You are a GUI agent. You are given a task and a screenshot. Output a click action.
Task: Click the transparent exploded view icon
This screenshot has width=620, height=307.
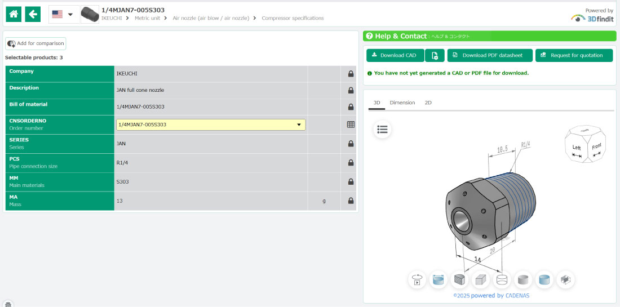[x=566, y=280]
